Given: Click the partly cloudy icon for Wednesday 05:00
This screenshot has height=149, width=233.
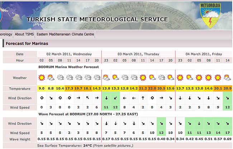Looking at the screenshot, I should point(51,78).
